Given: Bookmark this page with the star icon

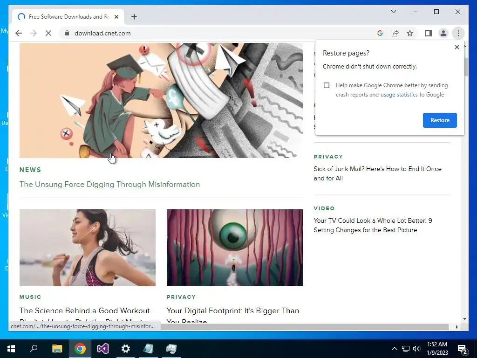Looking at the screenshot, I should [410, 33].
